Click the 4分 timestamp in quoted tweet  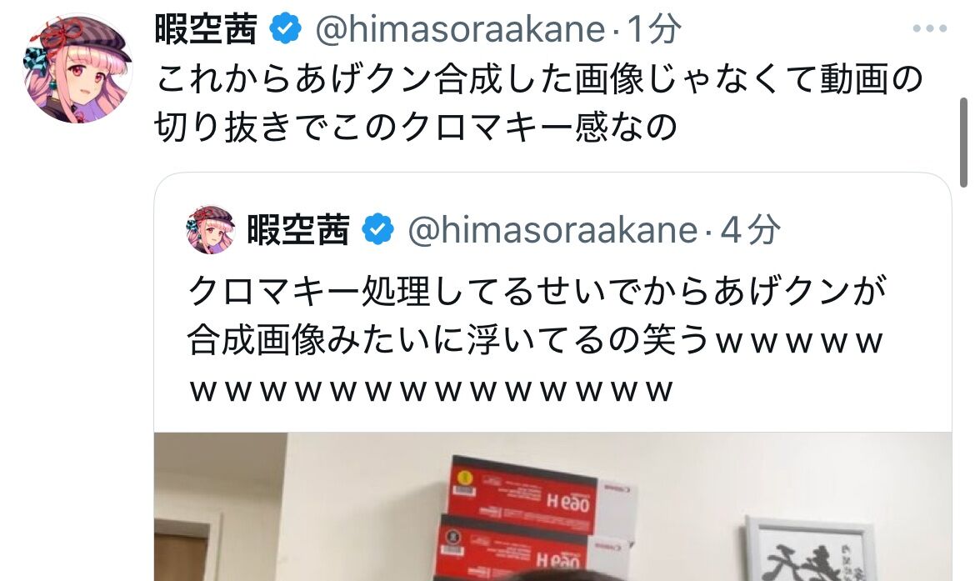750,229
